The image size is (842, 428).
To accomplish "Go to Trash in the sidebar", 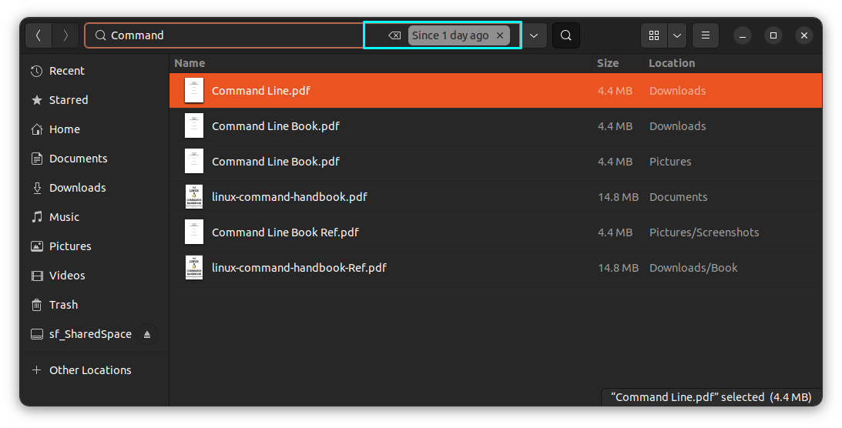I will pos(63,305).
